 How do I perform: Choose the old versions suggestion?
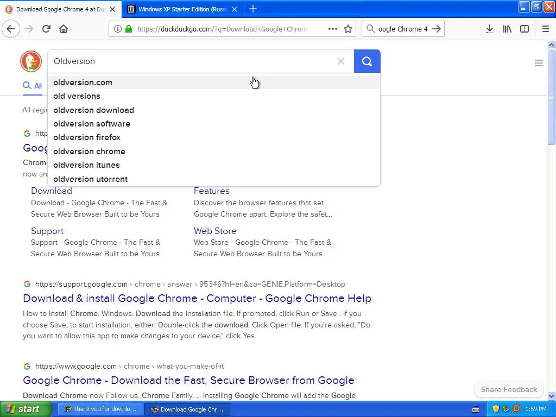[214, 96]
